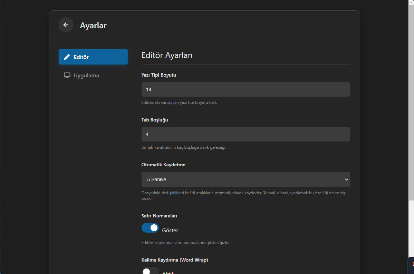The height and width of the screenshot is (274, 414).
Task: Click the monitor icon beside Uygulama
Action: (x=67, y=76)
